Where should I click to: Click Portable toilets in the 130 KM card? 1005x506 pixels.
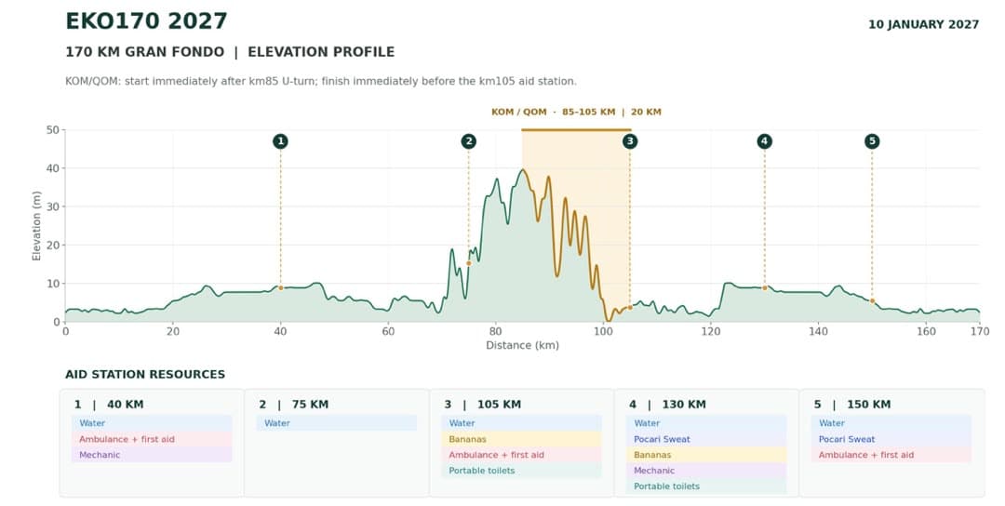coord(706,486)
